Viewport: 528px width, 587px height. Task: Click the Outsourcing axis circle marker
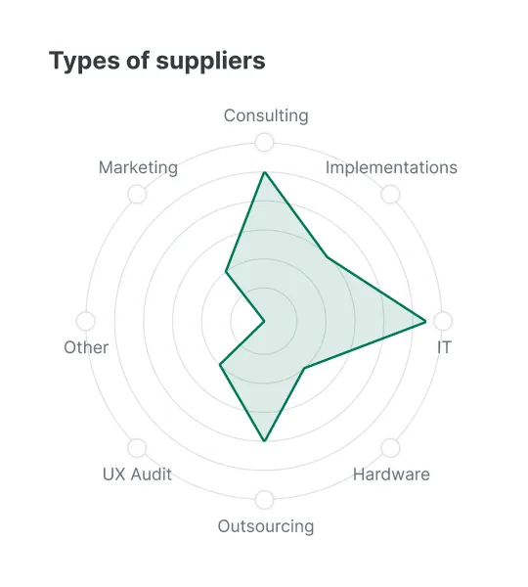(x=264, y=500)
